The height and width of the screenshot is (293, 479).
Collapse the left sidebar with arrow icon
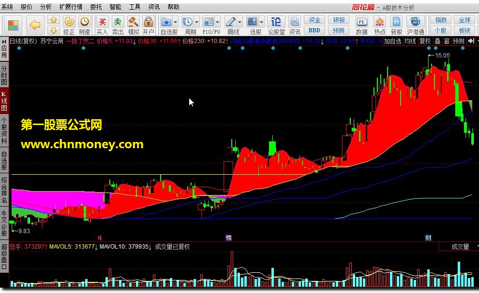pos(4,42)
